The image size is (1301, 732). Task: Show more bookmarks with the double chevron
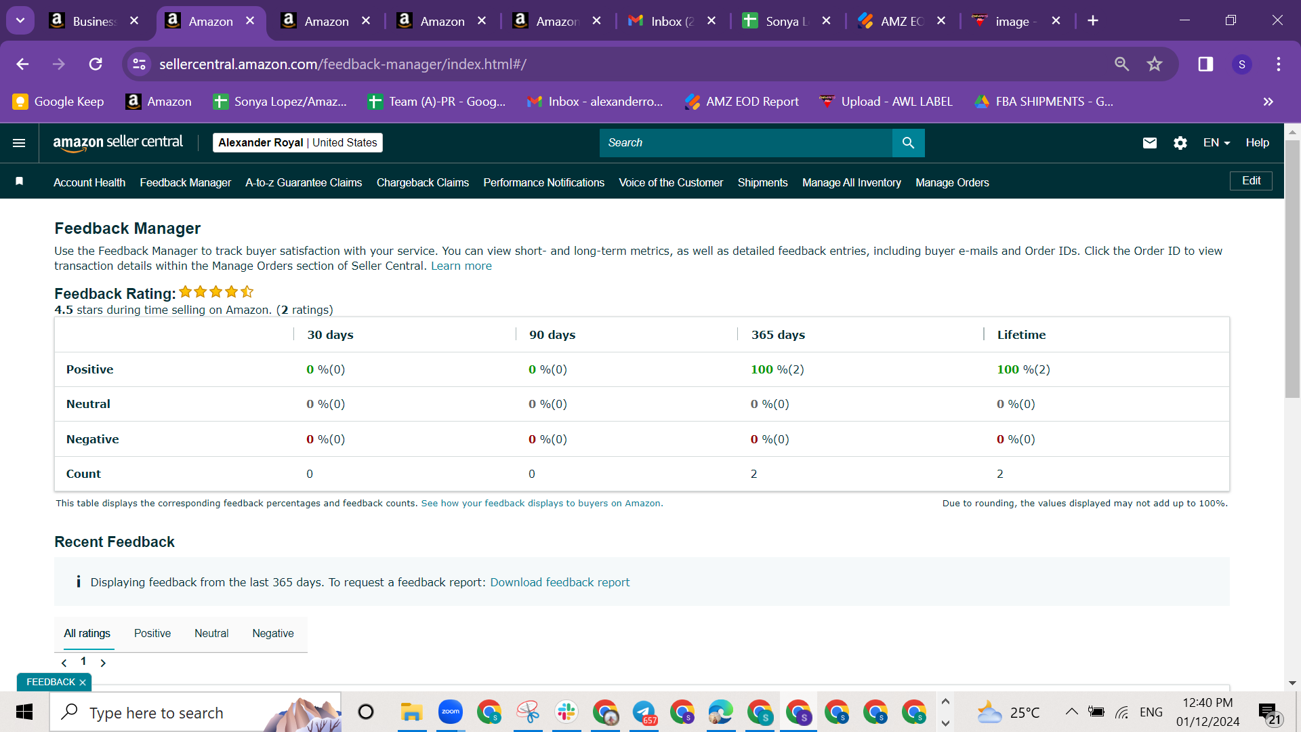1268,102
